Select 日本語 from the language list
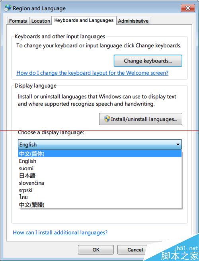 (100, 175)
